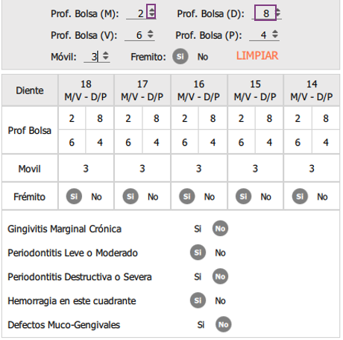Set Frémito to No for tooth 16
Image resolution: width=343 pixels, height=340 pixels.
click(210, 197)
